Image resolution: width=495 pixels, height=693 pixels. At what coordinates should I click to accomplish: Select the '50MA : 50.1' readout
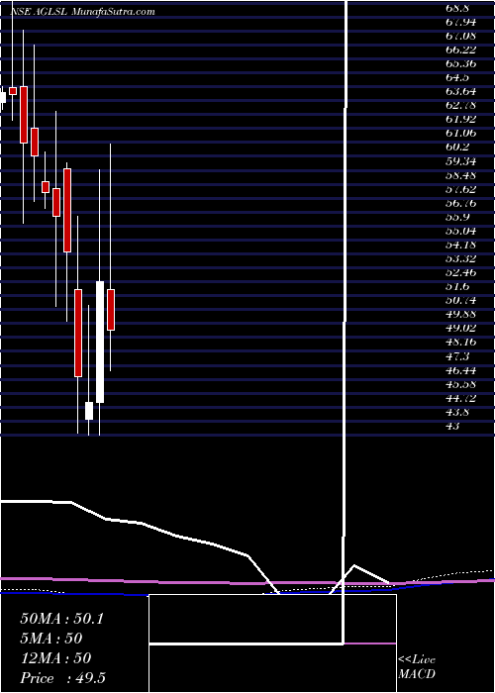click(x=61, y=619)
